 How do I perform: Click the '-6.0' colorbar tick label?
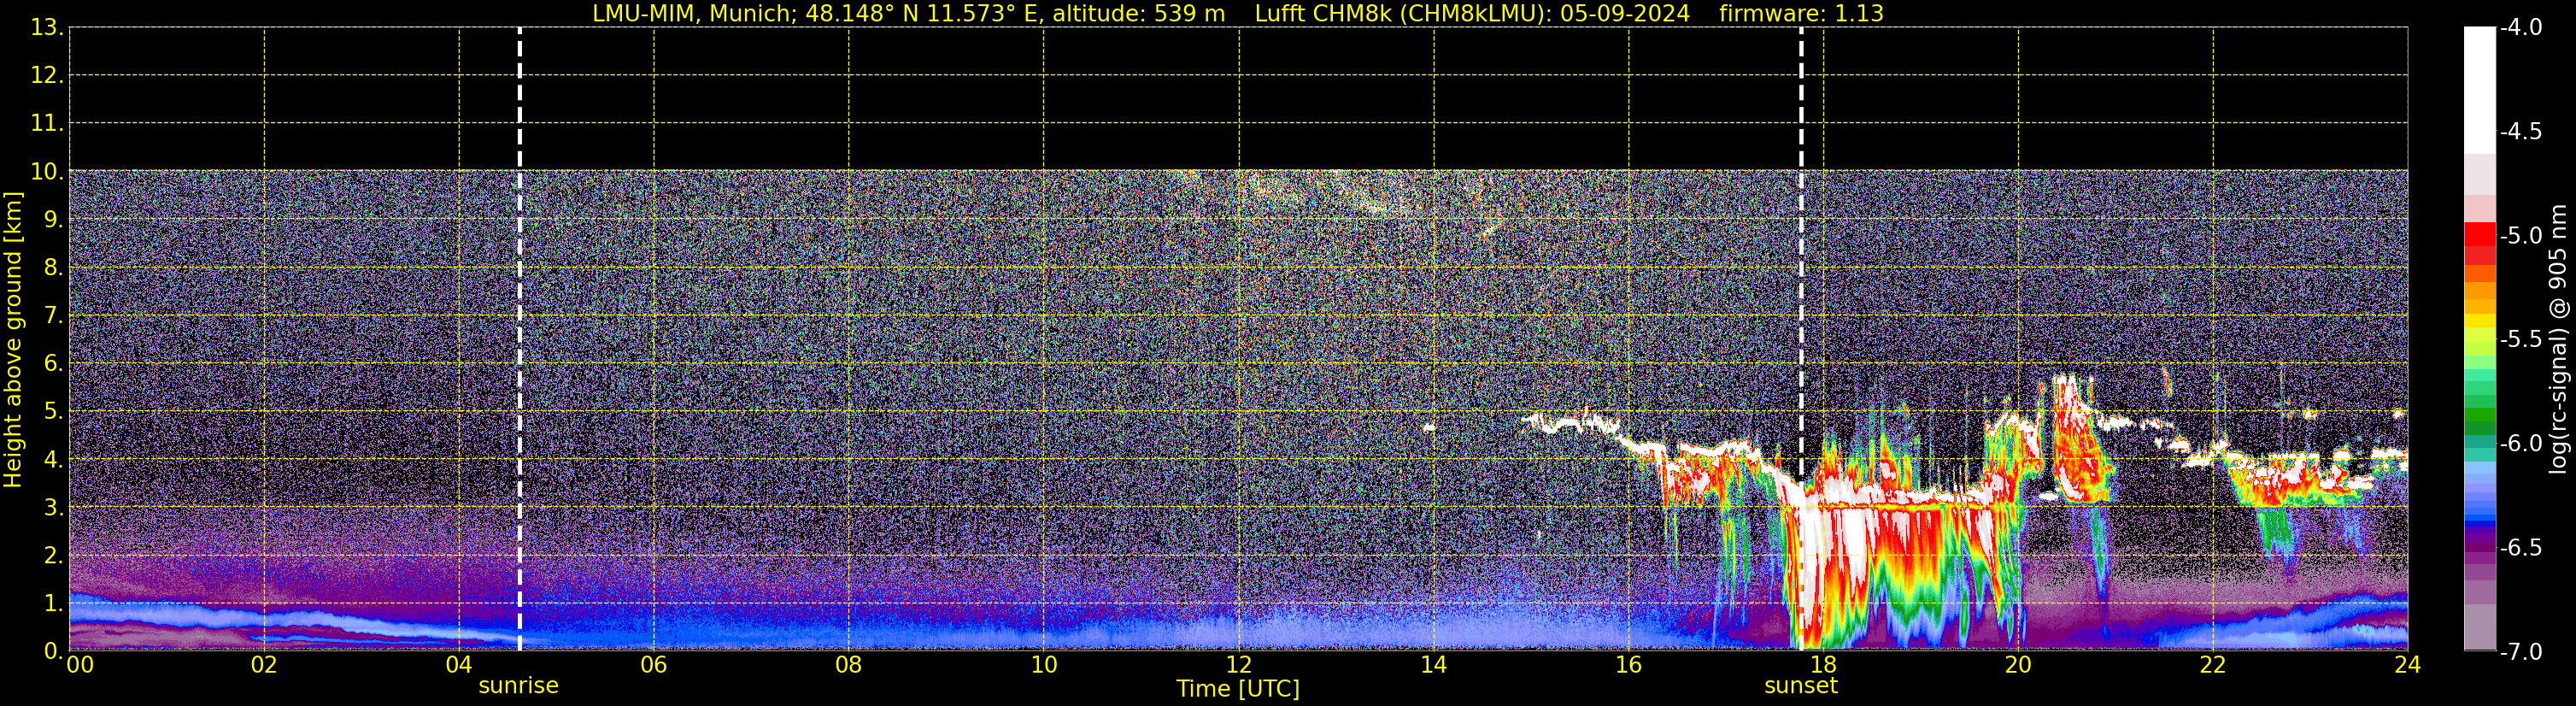click(x=2520, y=444)
